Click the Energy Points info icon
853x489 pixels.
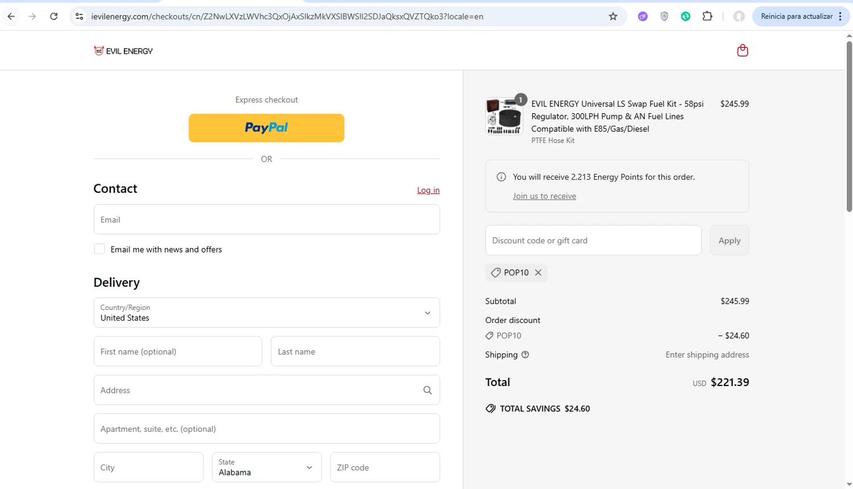coord(501,177)
